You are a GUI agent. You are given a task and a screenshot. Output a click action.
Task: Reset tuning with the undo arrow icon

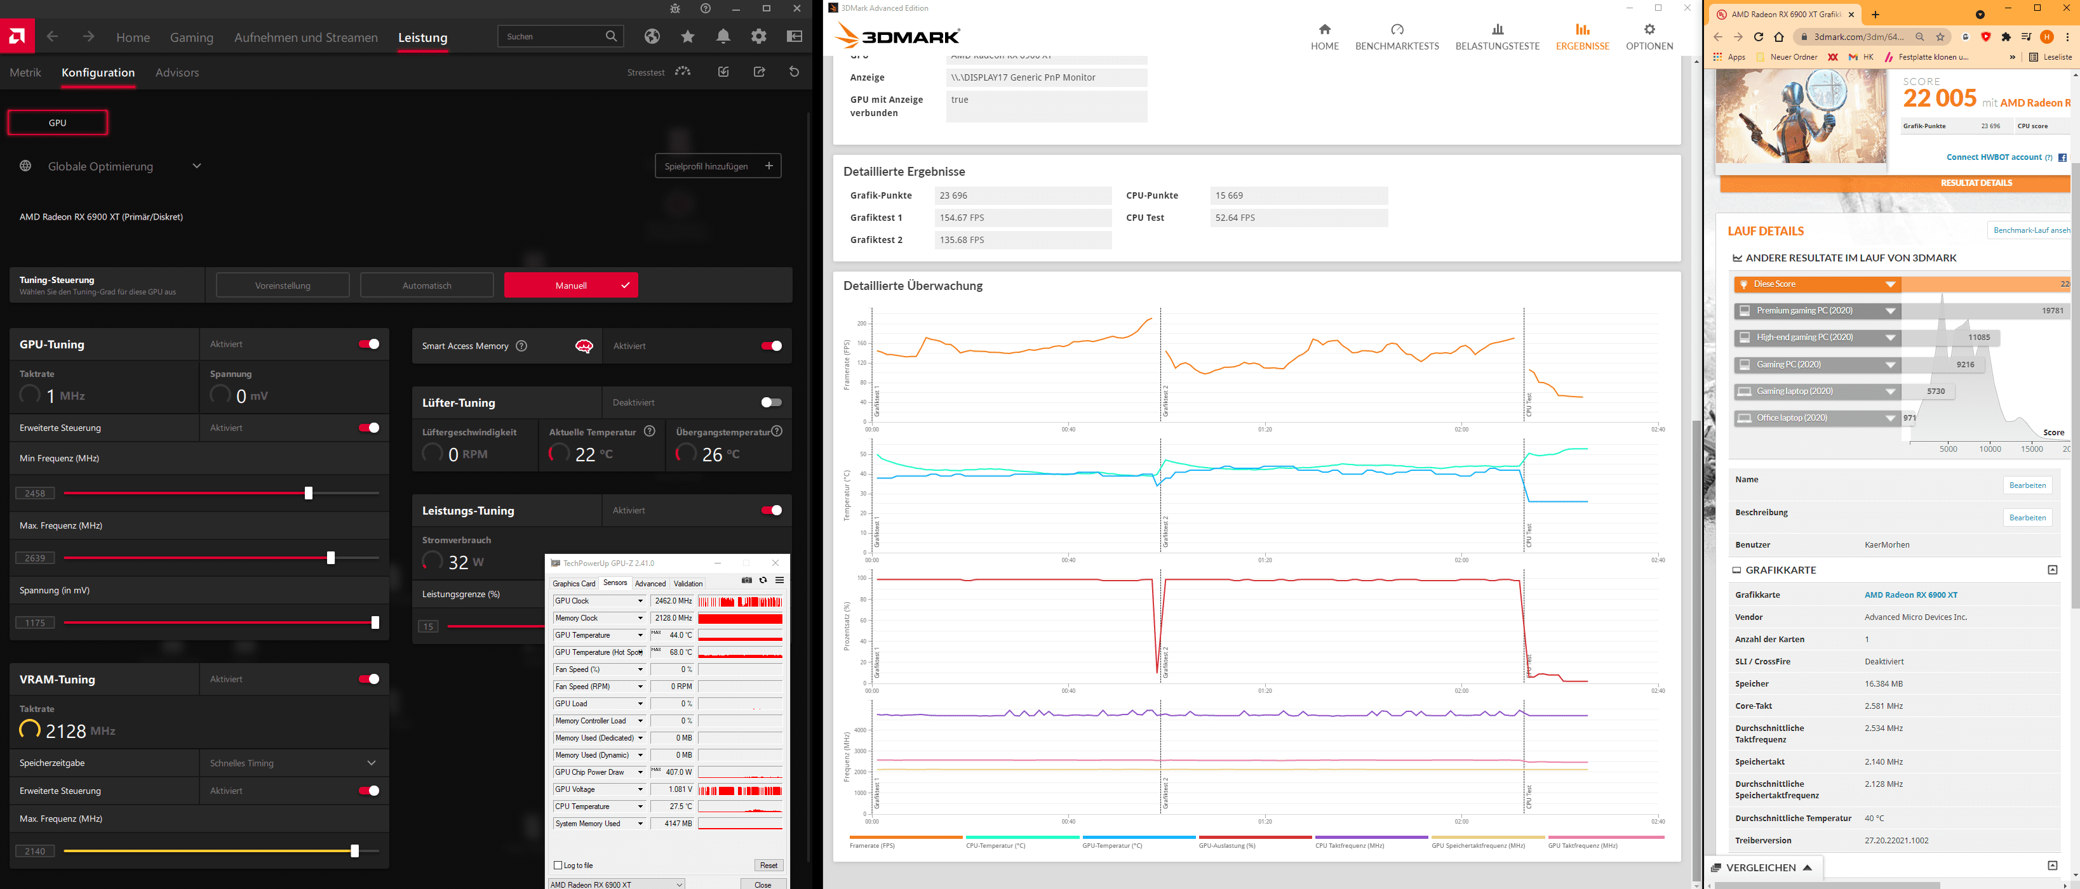click(x=795, y=72)
